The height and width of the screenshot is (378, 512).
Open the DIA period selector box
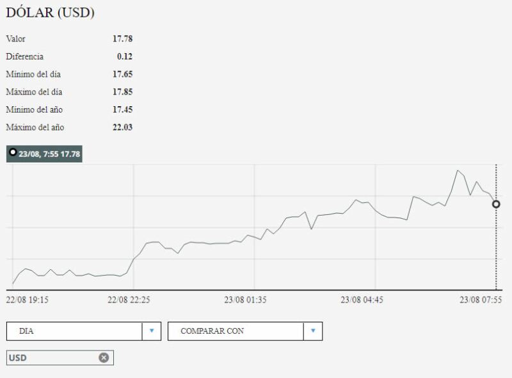click(x=74, y=331)
